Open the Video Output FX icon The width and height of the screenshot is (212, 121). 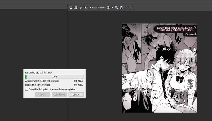81,8
